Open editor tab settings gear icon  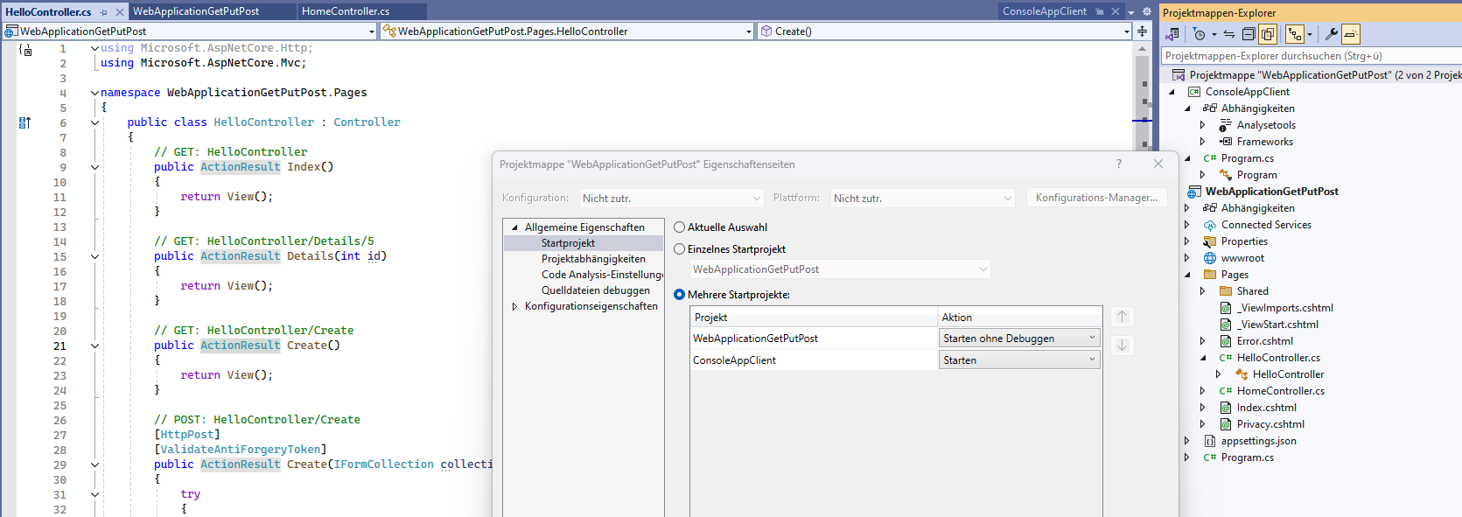[x=1147, y=11]
